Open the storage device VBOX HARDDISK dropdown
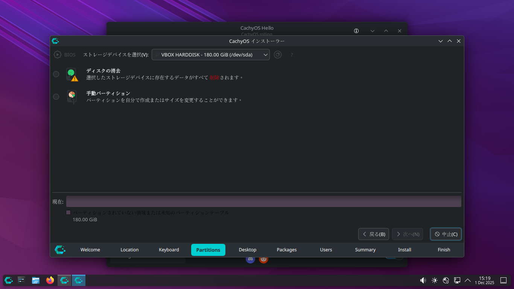Viewport: 514px width, 289px height. pos(211,55)
